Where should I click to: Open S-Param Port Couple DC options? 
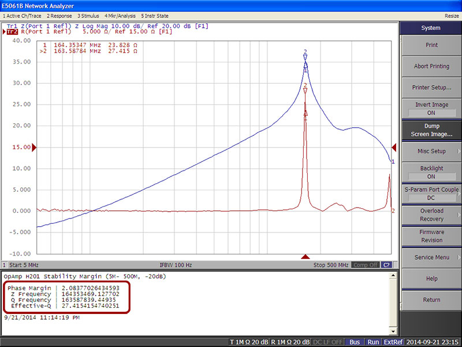(431, 194)
